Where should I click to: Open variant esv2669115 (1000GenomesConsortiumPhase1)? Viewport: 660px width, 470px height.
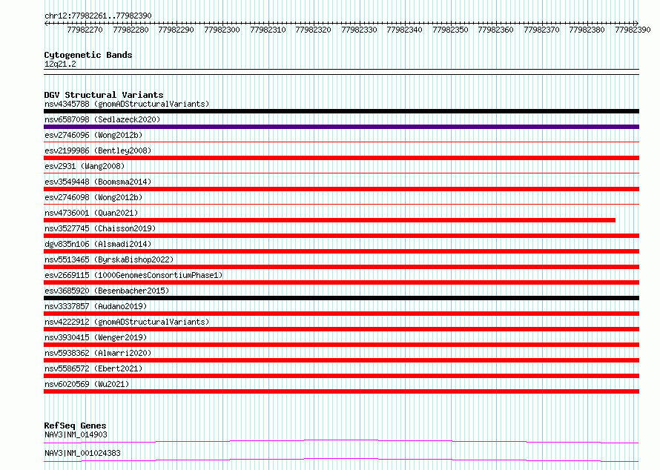(x=133, y=275)
